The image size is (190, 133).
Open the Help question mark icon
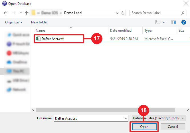(x=184, y=22)
